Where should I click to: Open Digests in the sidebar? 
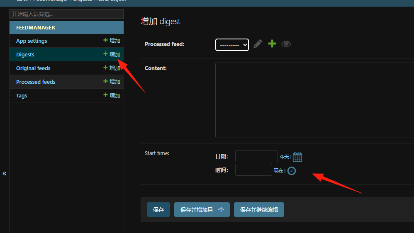[x=25, y=55]
